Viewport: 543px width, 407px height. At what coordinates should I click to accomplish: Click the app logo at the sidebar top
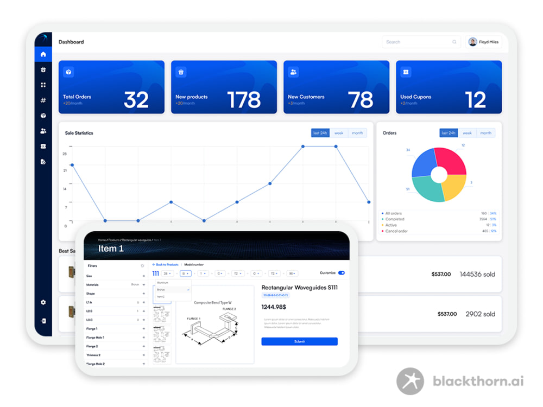[x=43, y=38]
